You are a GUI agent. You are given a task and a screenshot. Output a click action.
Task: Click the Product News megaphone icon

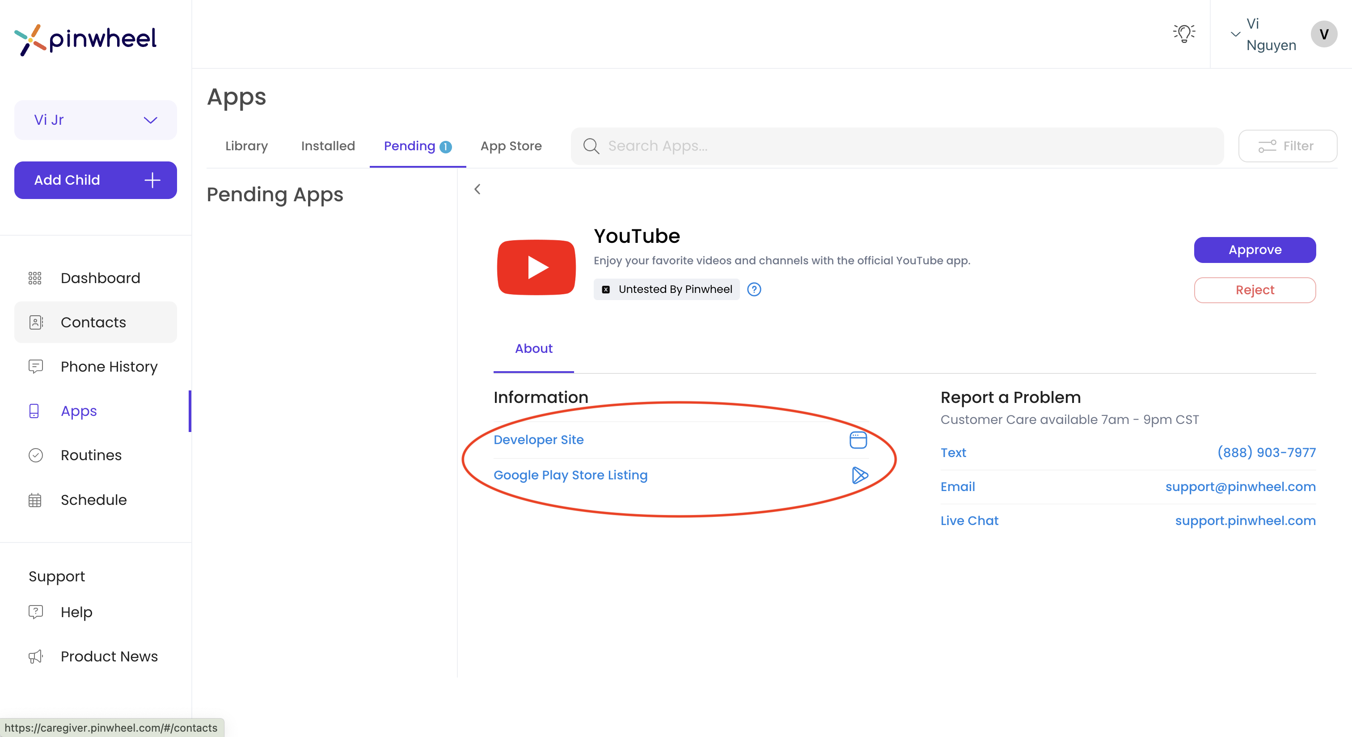click(35, 656)
